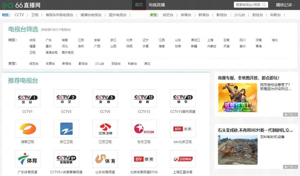Choose 其它 in the 电视台筛选 类型 row

[147, 64]
